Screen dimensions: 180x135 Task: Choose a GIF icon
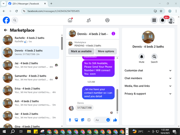click(89, 120)
